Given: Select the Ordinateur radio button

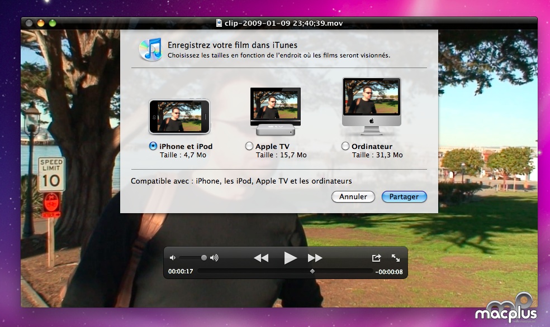Looking at the screenshot, I should coord(345,146).
